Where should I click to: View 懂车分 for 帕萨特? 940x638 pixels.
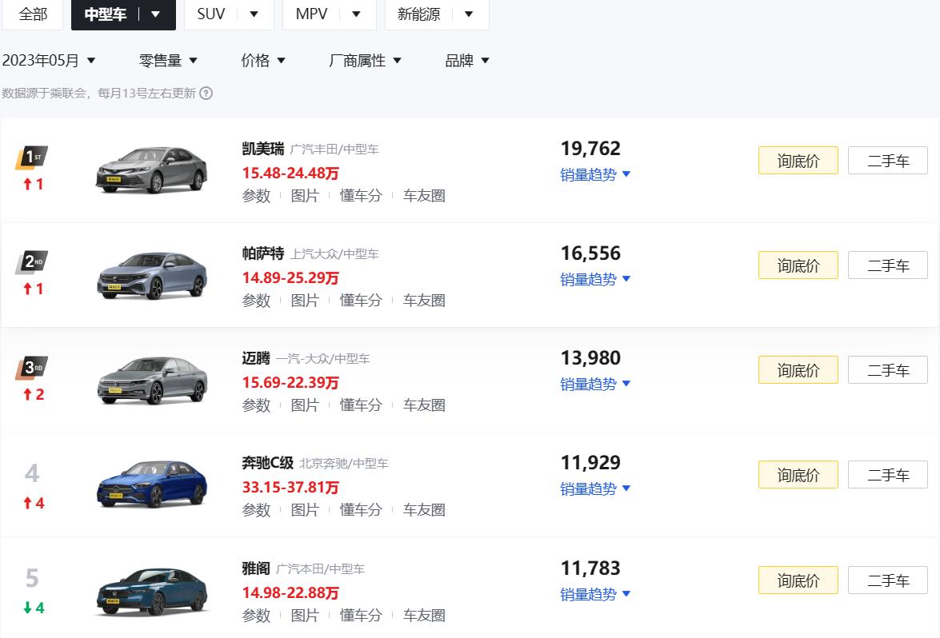(x=361, y=301)
